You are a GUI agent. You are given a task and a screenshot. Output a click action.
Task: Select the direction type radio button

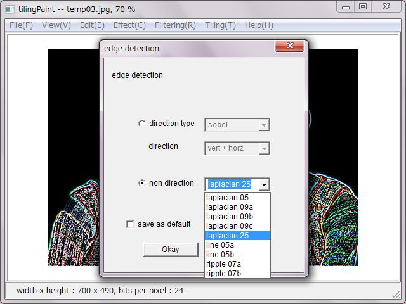(141, 123)
